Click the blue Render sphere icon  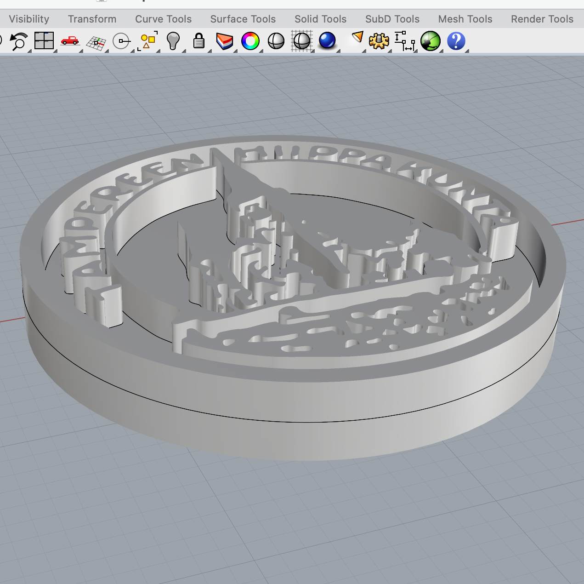(328, 40)
